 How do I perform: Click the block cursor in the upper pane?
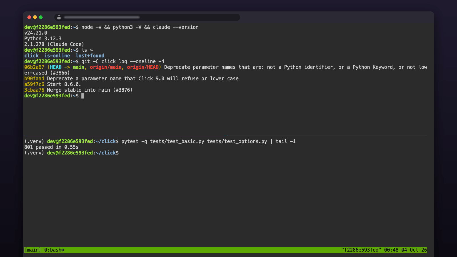[83, 96]
